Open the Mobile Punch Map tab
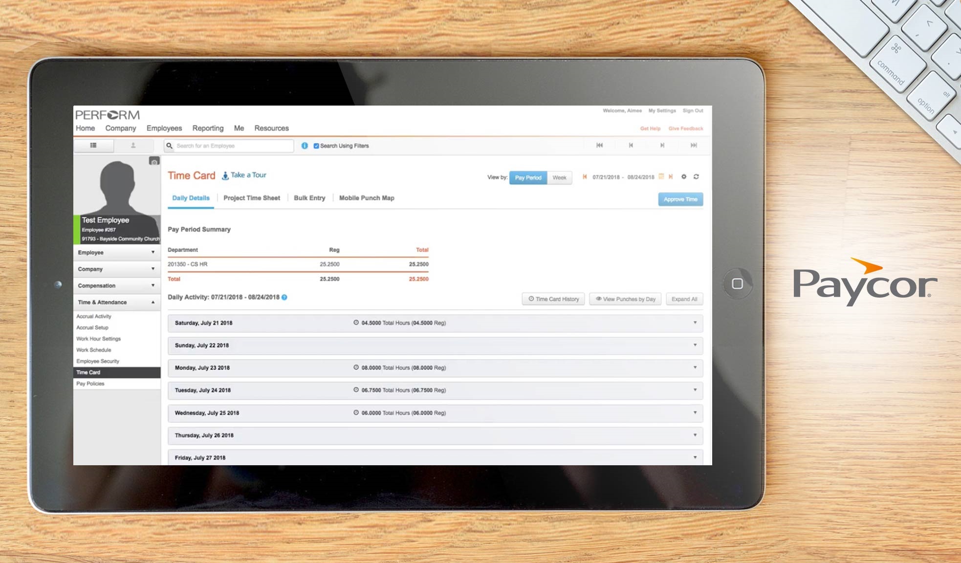Screen dimensions: 961x563 367,198
